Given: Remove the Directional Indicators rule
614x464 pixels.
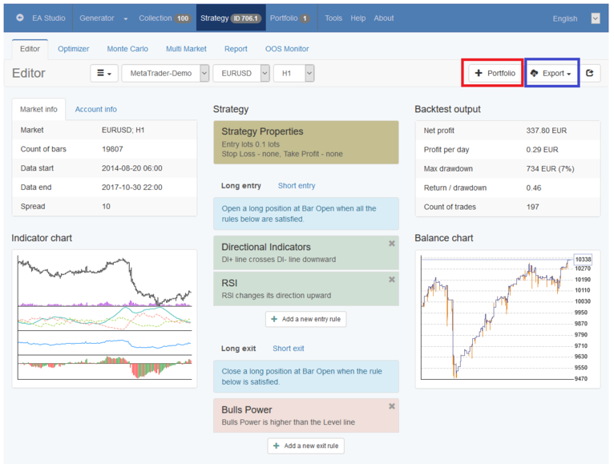Looking at the screenshot, I should 392,244.
